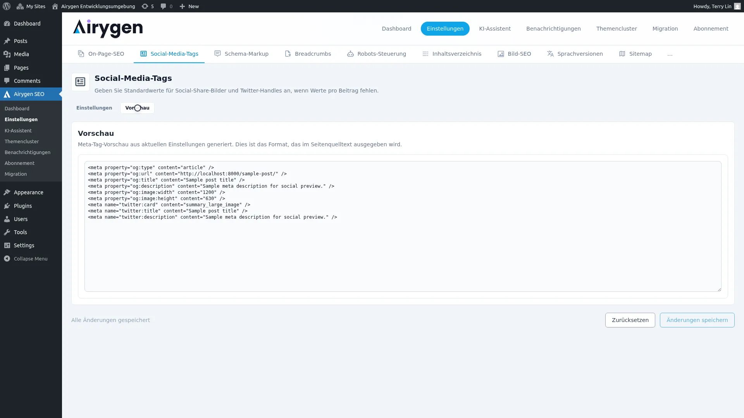
Task: Click the og:type meta line in preview
Action: coord(151,168)
